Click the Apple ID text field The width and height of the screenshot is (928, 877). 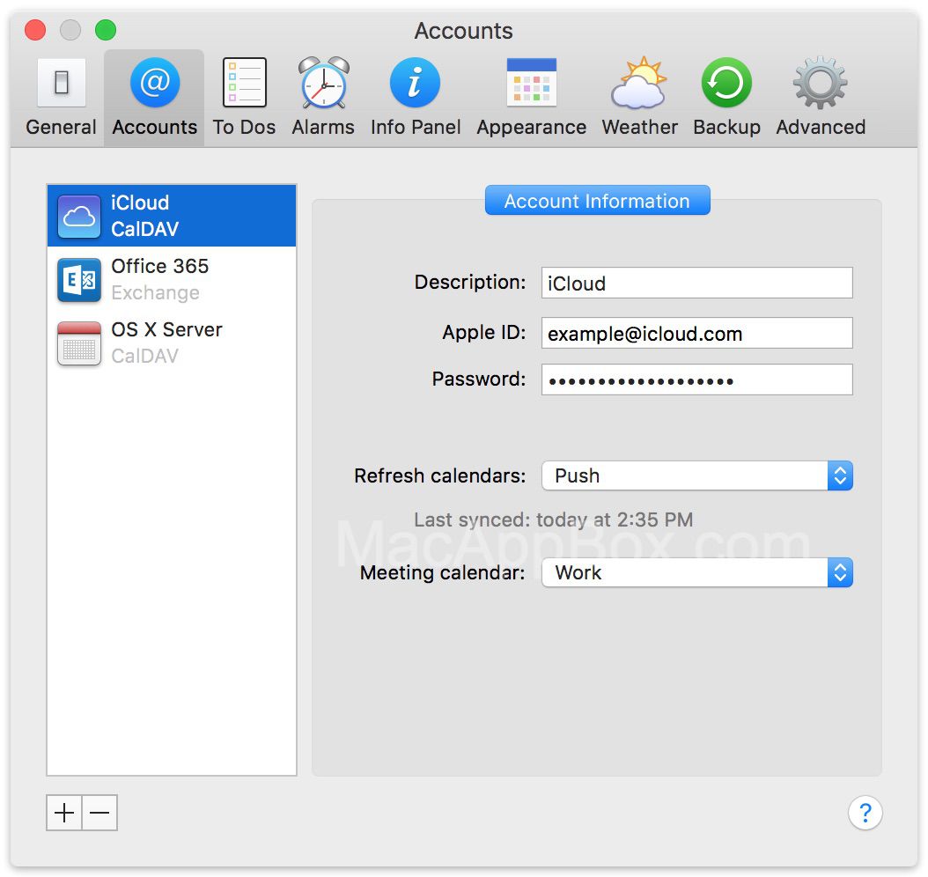[x=697, y=333]
